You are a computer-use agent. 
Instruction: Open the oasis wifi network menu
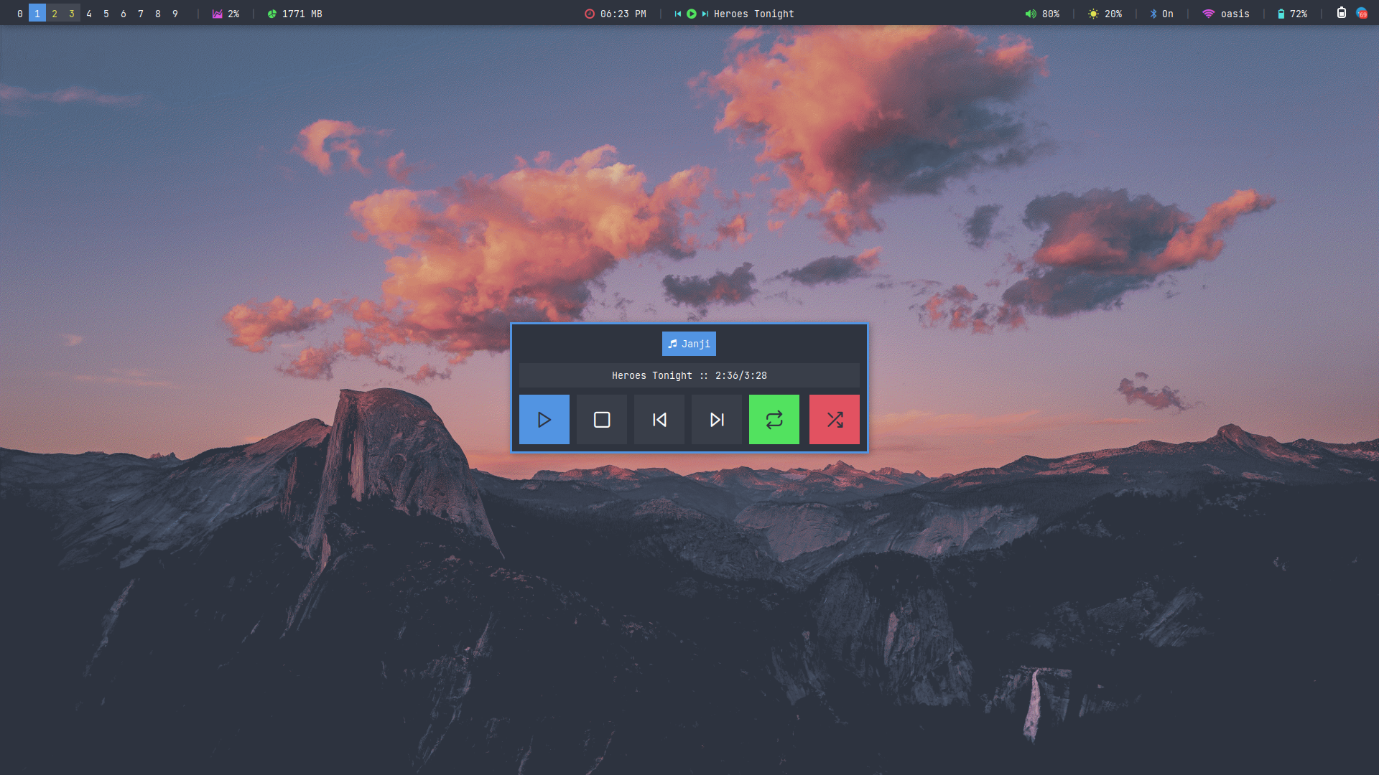click(x=1226, y=14)
